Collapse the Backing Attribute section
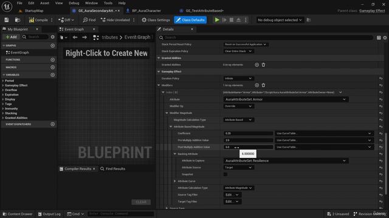Image resolution: width=389 pixels, height=218 pixels. tap(174, 154)
